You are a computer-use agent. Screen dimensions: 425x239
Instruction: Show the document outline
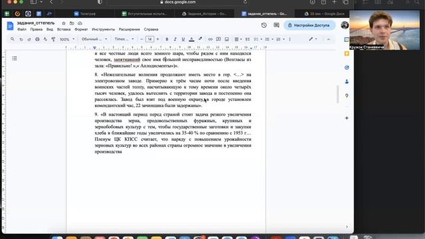tap(15, 58)
